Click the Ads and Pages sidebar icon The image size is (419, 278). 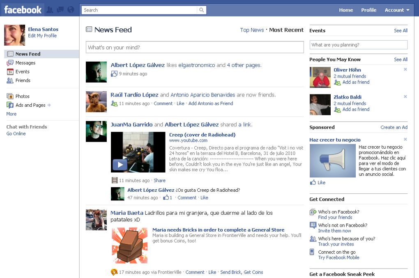10,105
